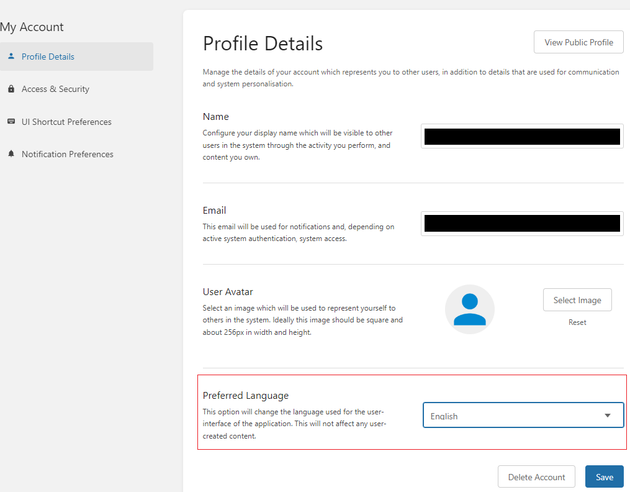The width and height of the screenshot is (630, 492).
Task: Click the Preferred Language heading label
Action: click(245, 396)
